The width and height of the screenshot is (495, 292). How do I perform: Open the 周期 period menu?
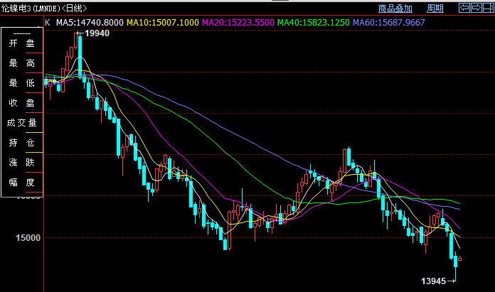(x=435, y=9)
